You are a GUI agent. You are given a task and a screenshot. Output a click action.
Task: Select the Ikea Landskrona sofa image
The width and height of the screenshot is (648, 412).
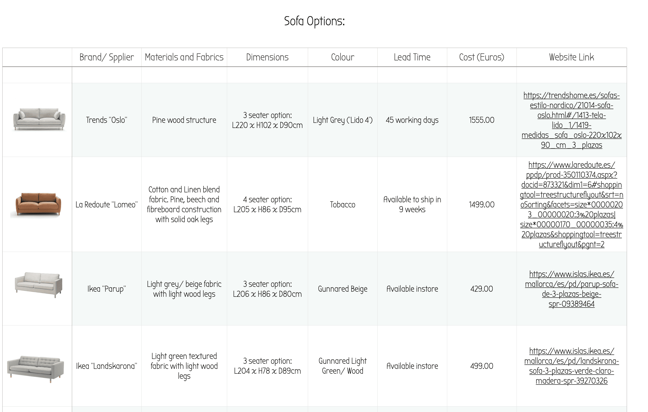[36, 369]
